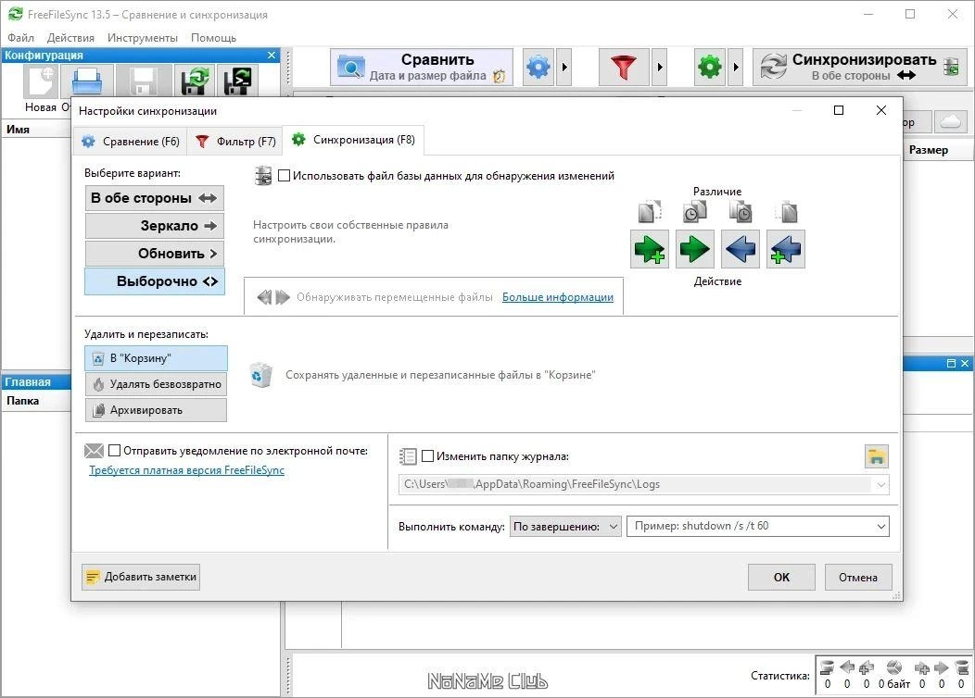Switch to the Filter (F7) tab
The image size is (975, 698).
[235, 142]
